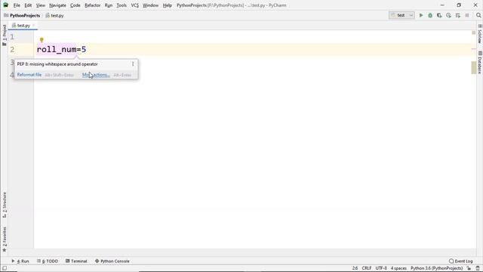
Task: Open the concurrency diagram run icon
Action: [458, 15]
